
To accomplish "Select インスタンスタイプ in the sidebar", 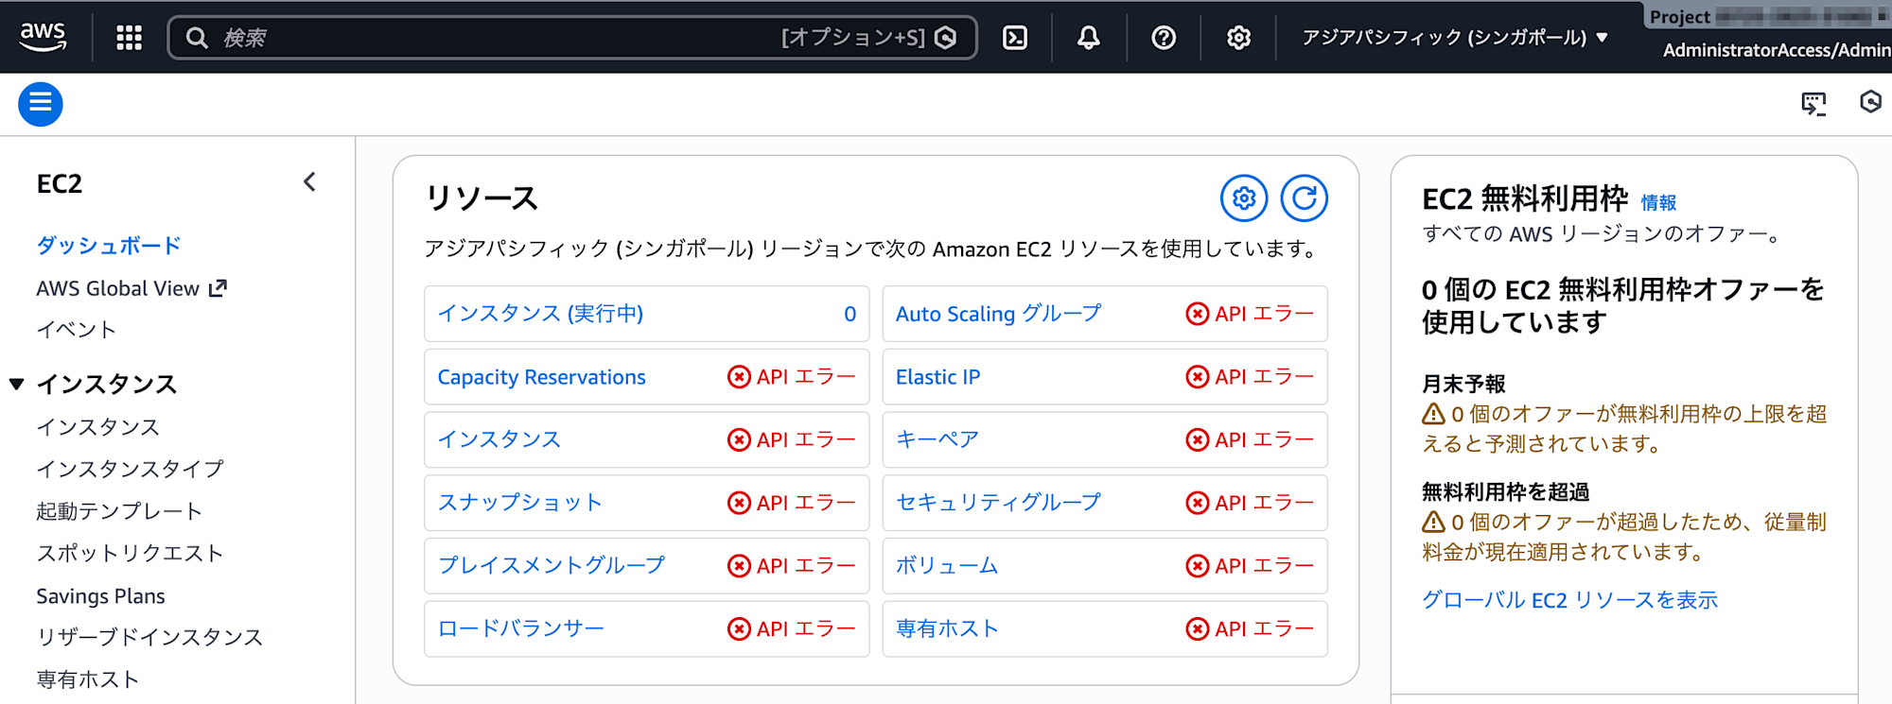I will (130, 468).
